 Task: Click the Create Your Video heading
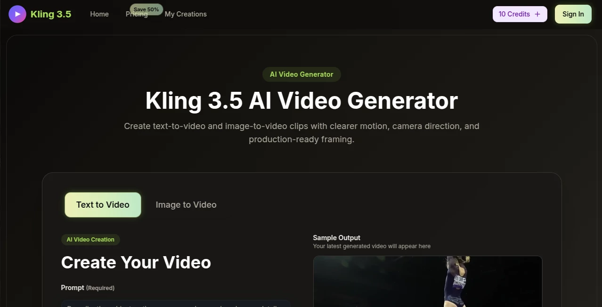(x=136, y=262)
